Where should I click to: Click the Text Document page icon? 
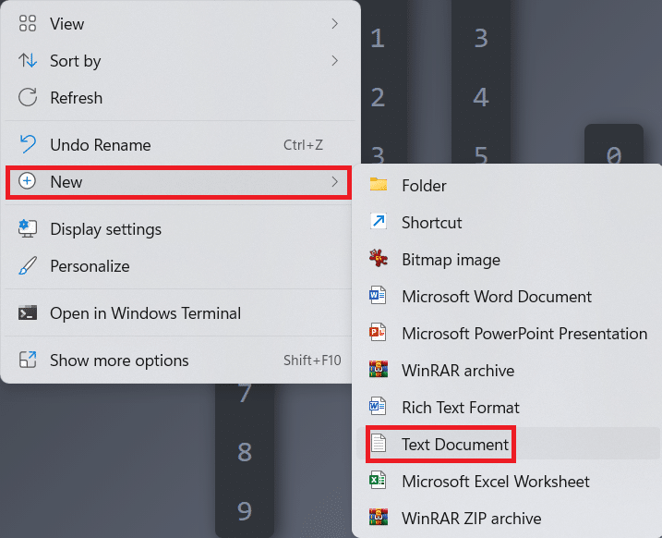point(378,445)
